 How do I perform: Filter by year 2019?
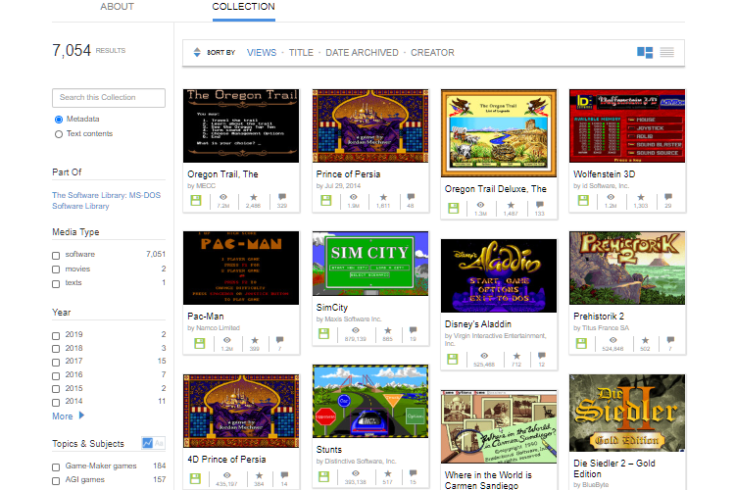tap(56, 336)
